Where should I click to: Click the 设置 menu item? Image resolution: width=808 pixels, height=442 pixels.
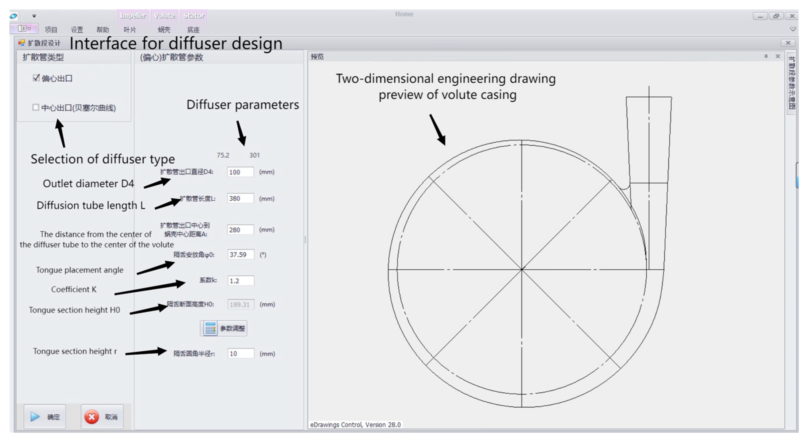point(77,30)
